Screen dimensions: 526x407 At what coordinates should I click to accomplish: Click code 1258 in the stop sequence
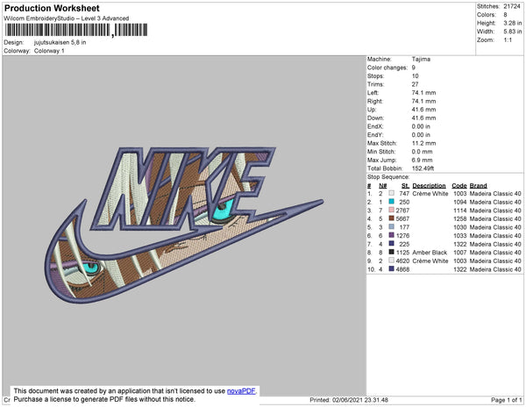459,218
